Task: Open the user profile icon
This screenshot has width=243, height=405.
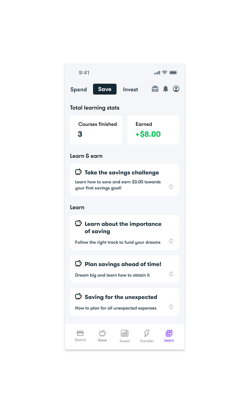Action: click(176, 89)
